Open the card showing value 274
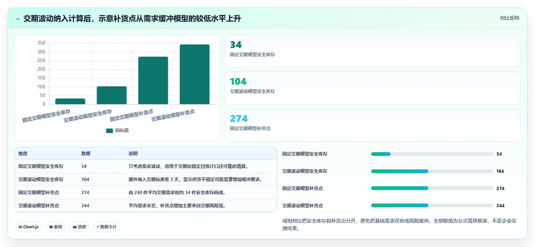 [372, 125]
